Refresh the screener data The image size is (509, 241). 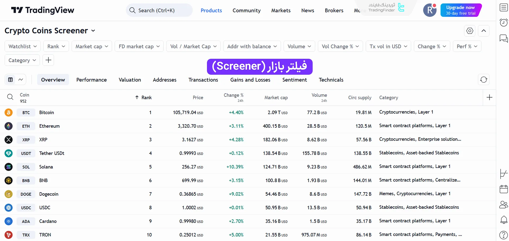pyautogui.click(x=483, y=79)
